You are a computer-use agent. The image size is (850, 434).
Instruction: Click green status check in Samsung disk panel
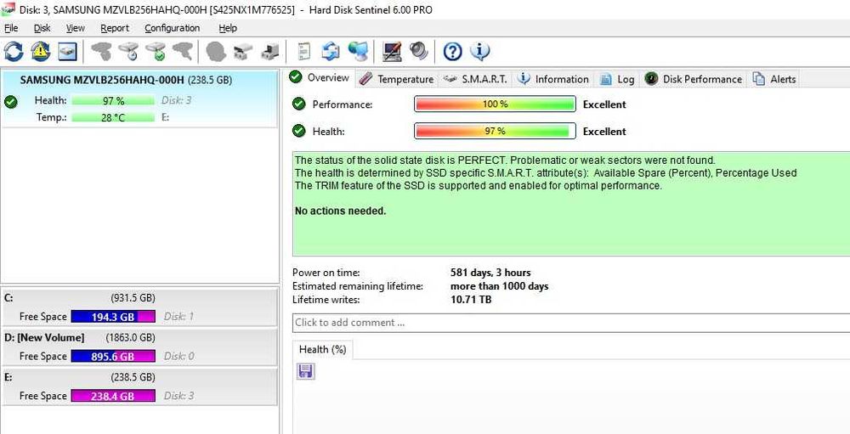9,101
